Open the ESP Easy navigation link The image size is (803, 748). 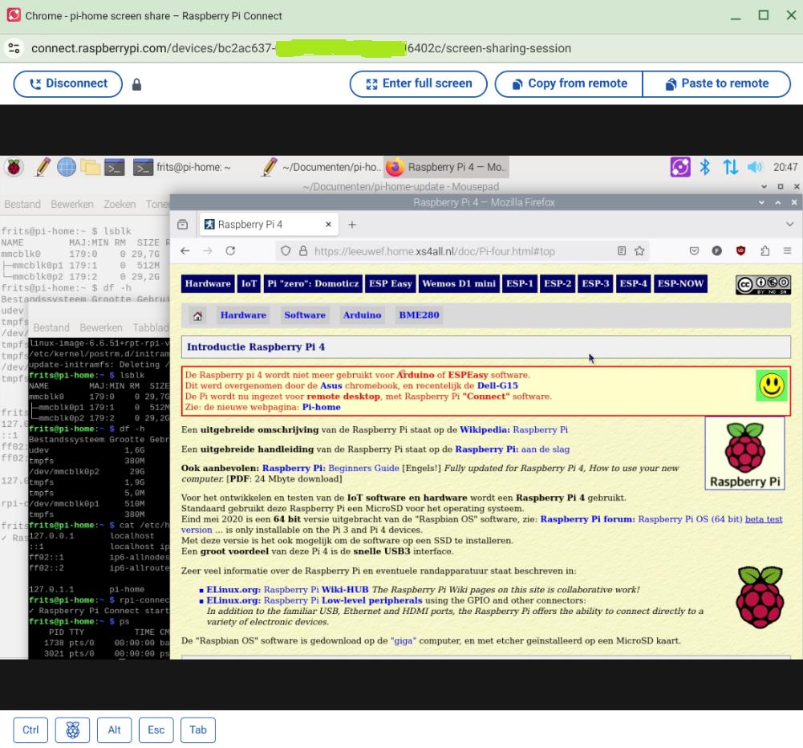389,283
